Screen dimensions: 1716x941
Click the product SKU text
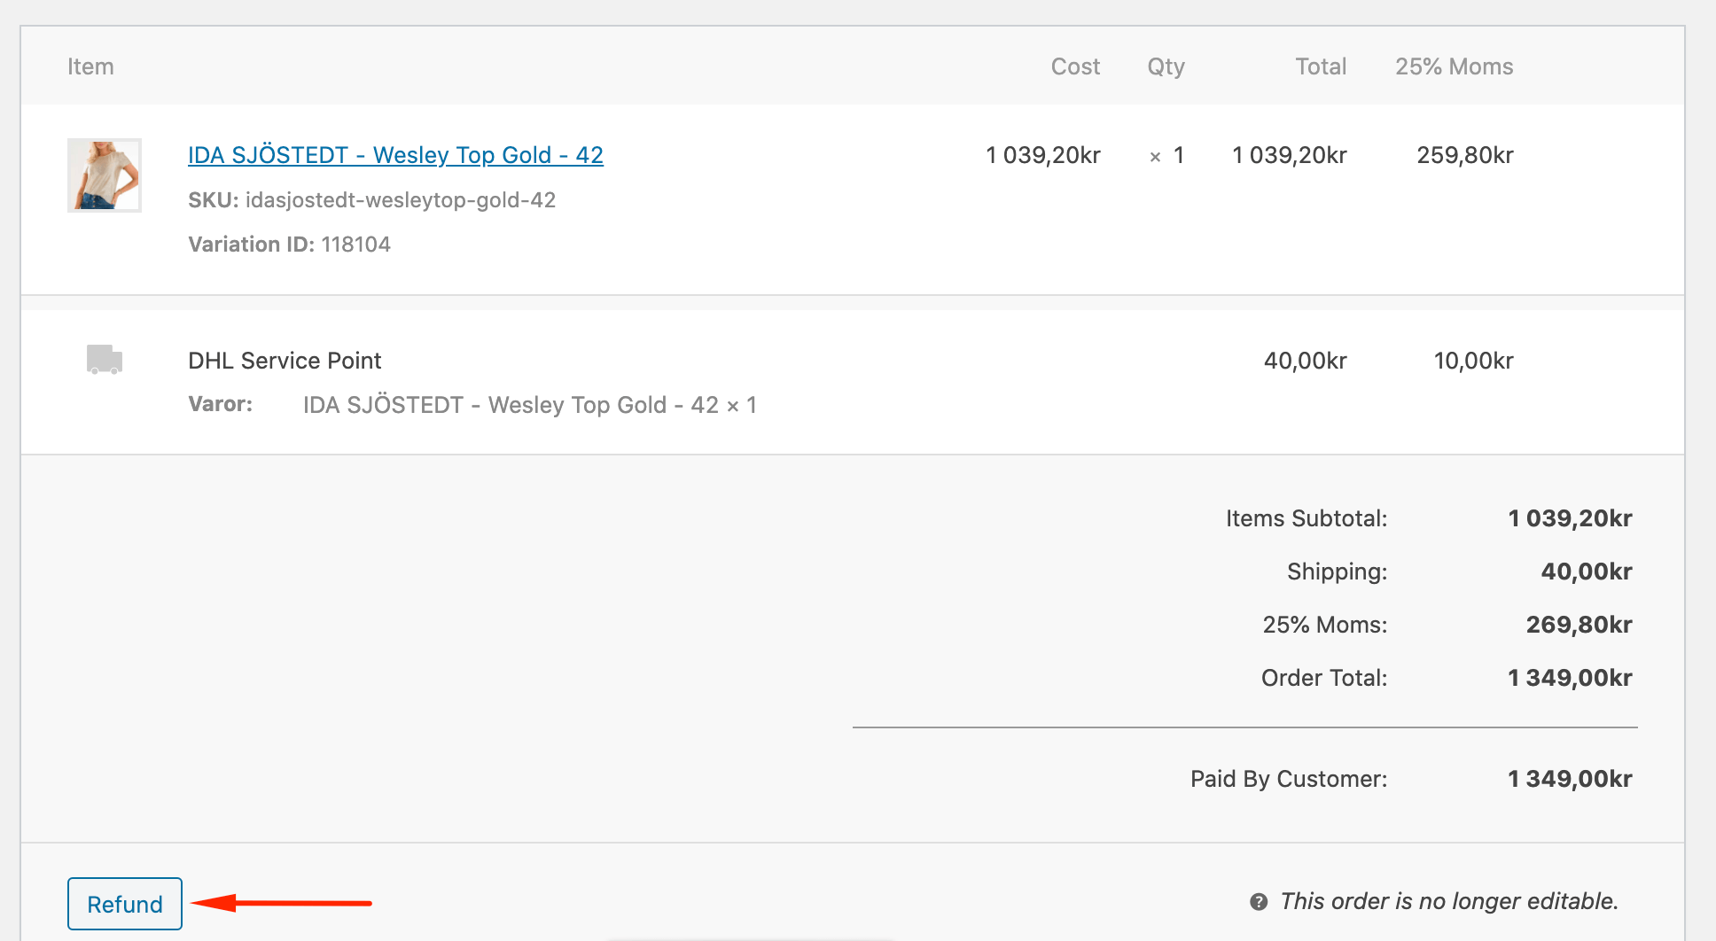click(x=371, y=200)
